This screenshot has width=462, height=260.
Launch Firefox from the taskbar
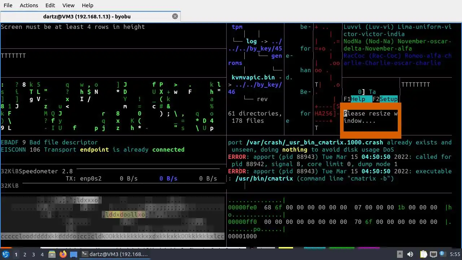pos(63,254)
